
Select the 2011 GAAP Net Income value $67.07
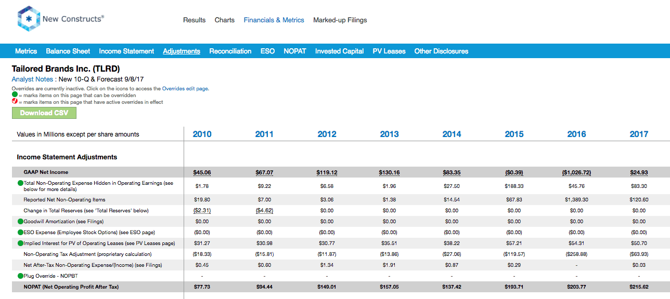(x=265, y=172)
